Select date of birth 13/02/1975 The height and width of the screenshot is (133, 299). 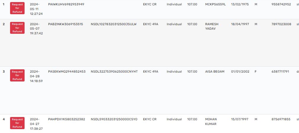pos(240,4)
